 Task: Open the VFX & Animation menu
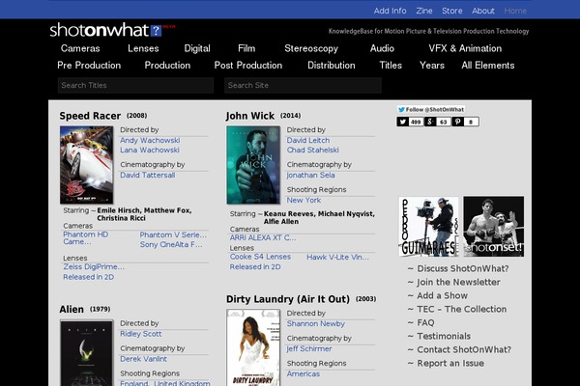click(x=465, y=48)
